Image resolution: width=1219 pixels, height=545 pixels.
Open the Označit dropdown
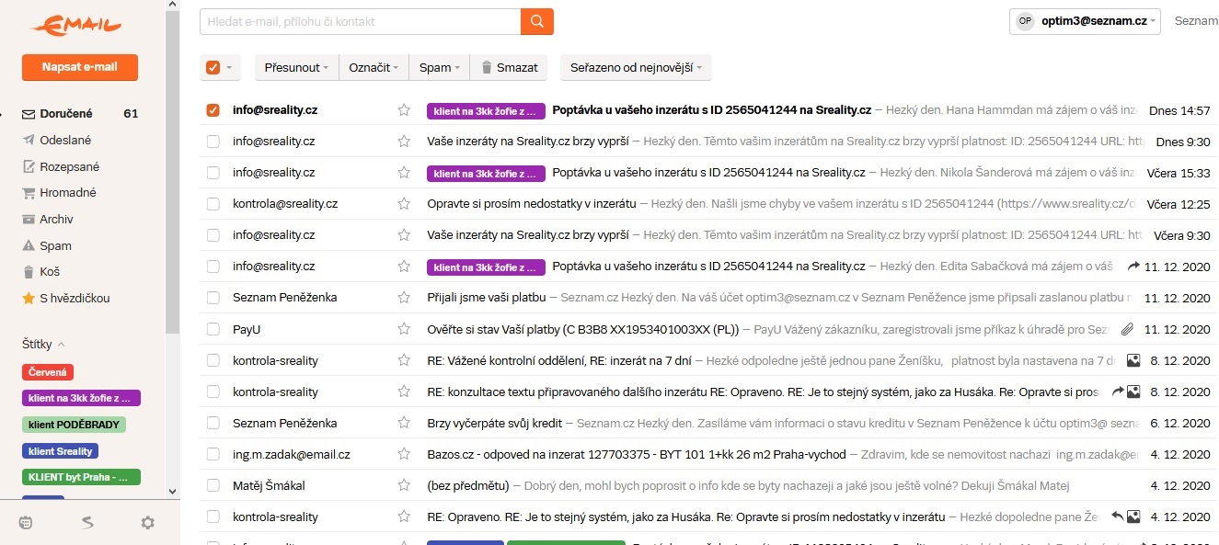tap(374, 67)
